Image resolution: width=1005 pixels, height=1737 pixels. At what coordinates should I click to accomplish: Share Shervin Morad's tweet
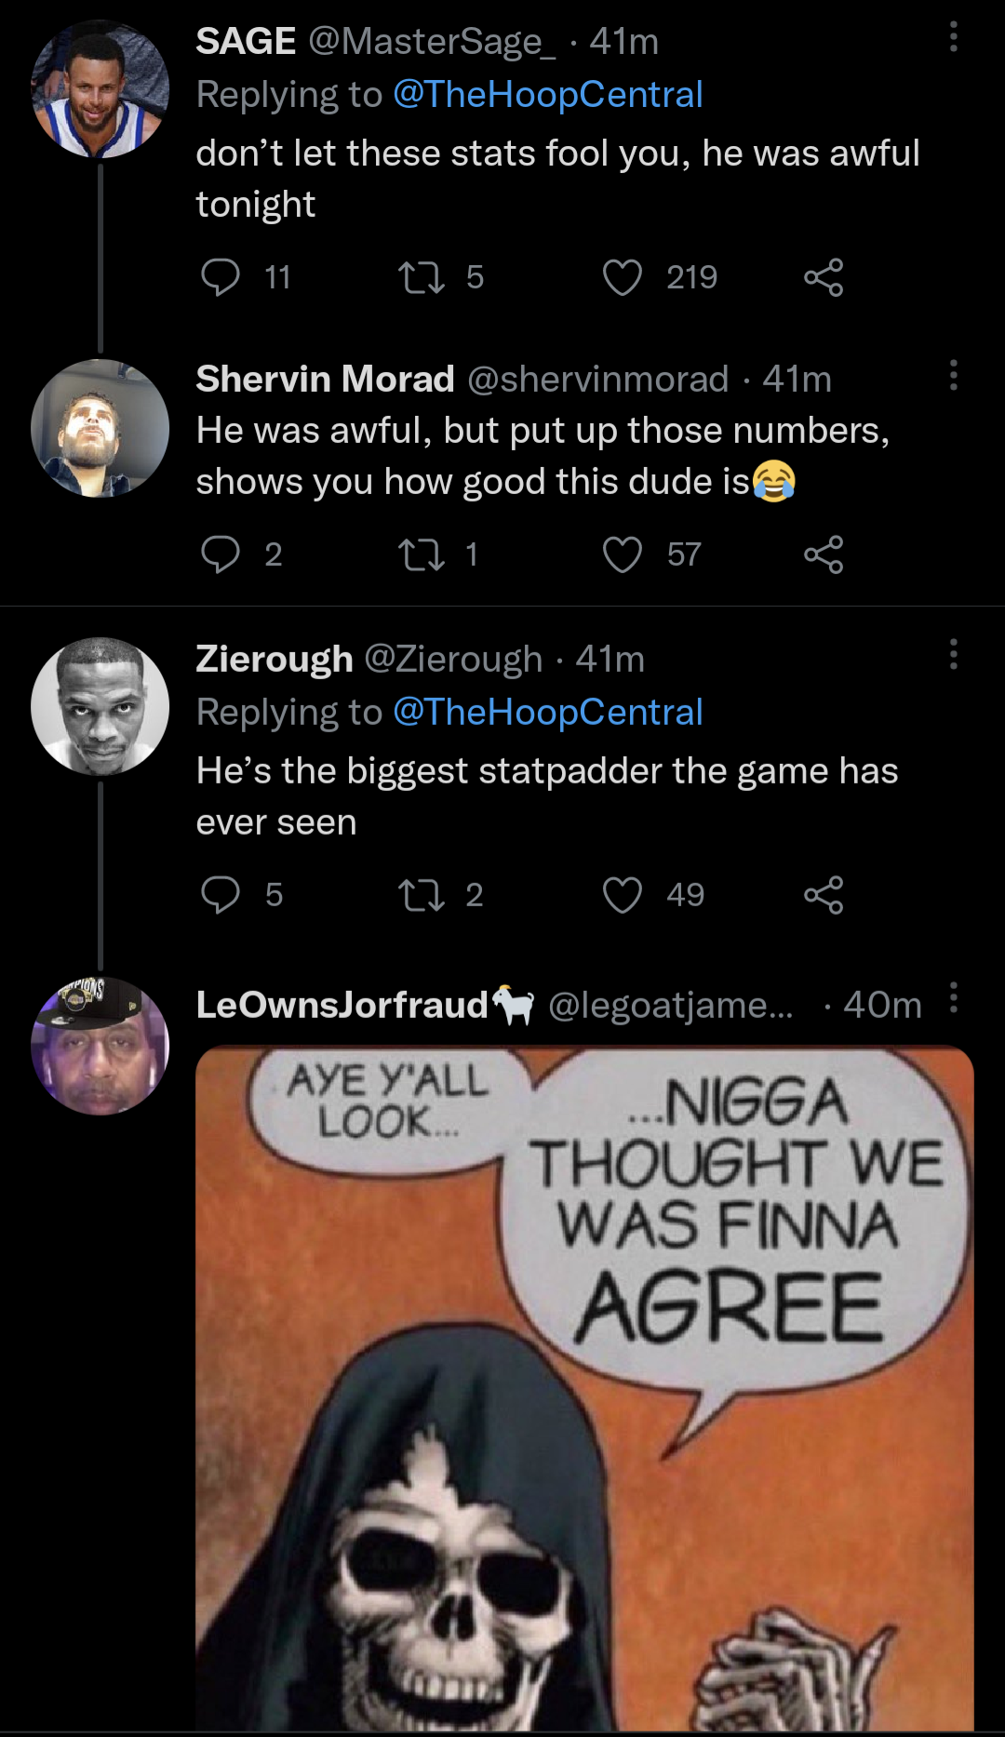(824, 555)
